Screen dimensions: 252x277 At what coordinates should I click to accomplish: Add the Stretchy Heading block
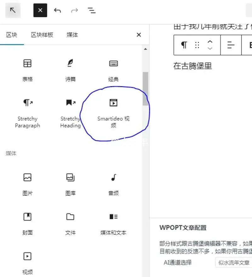(70, 113)
